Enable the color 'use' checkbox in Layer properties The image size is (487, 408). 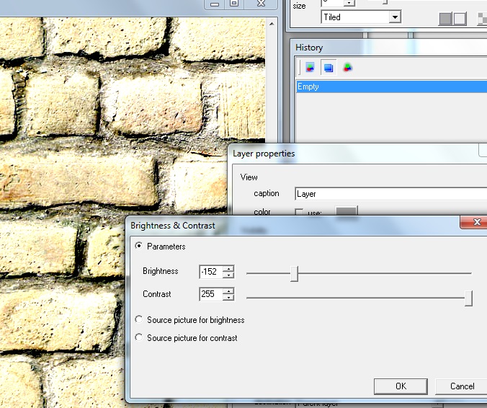click(299, 213)
